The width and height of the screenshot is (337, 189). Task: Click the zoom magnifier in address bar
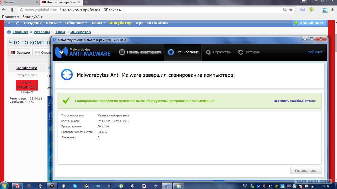285,10
